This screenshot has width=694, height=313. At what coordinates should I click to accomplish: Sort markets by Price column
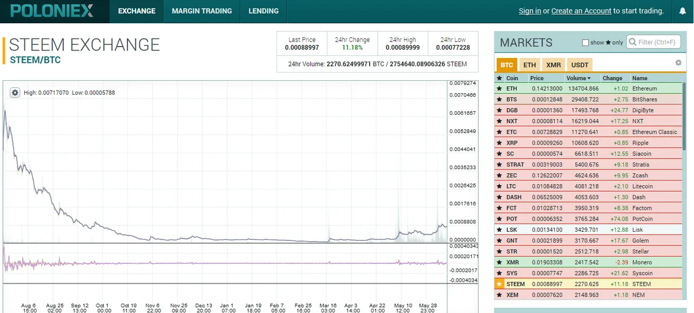tap(537, 78)
